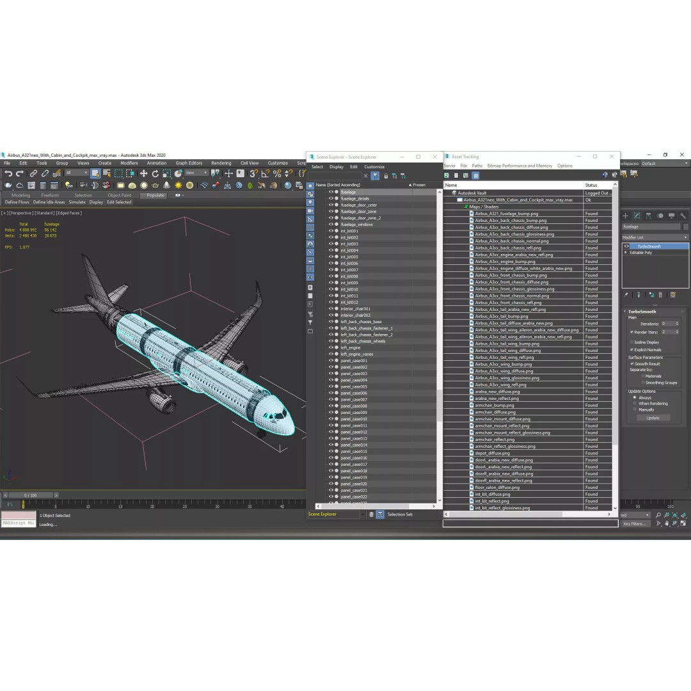Click the Define Flows button

17,202
